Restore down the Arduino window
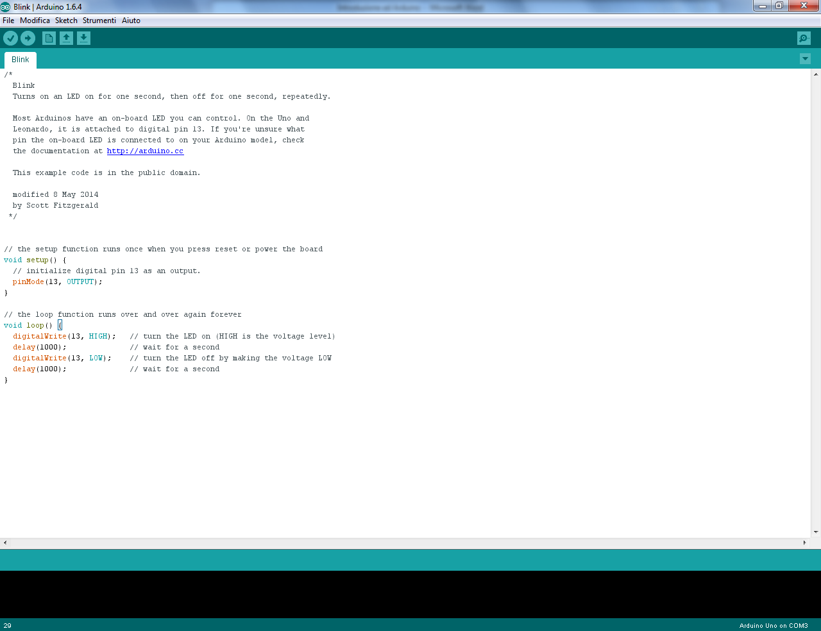Screen dimensions: 821x631 [779, 6]
